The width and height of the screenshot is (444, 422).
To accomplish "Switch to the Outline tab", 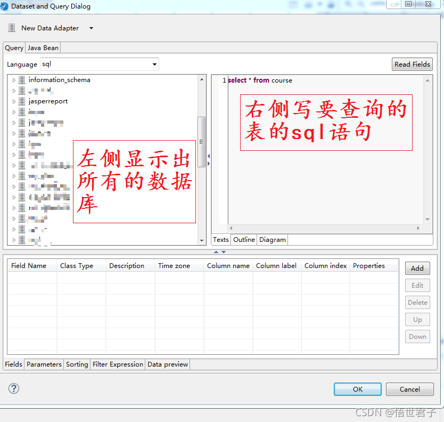I will (244, 239).
